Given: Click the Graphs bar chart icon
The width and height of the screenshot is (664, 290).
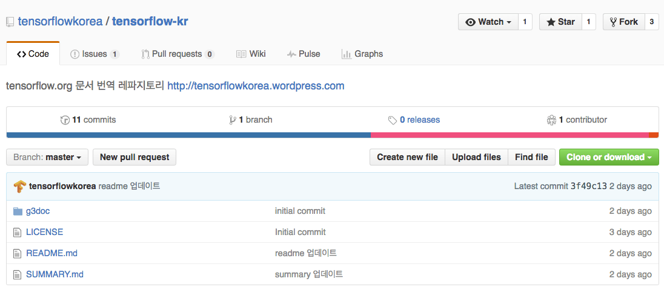Looking at the screenshot, I should coord(347,54).
